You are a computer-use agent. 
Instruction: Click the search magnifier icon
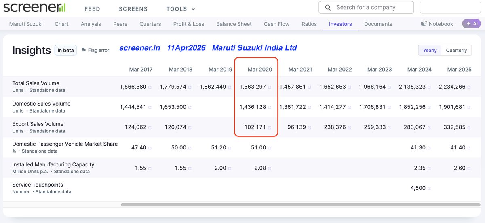tap(328, 7)
